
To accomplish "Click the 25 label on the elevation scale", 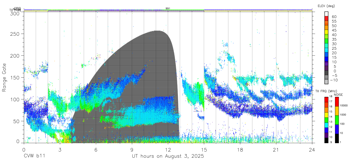I will [x=334, y=49].
